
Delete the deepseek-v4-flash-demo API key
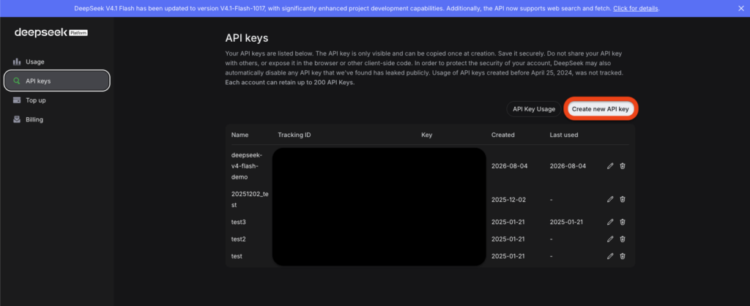pos(623,166)
